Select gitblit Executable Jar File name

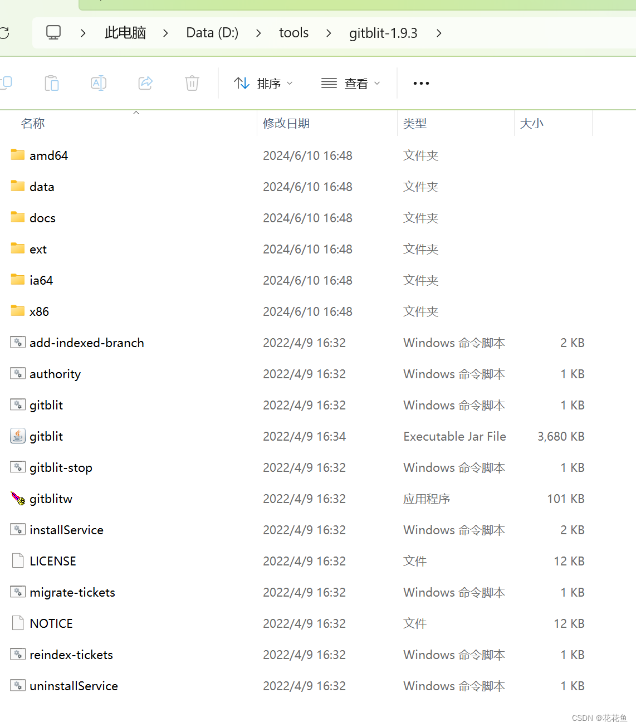click(x=46, y=436)
